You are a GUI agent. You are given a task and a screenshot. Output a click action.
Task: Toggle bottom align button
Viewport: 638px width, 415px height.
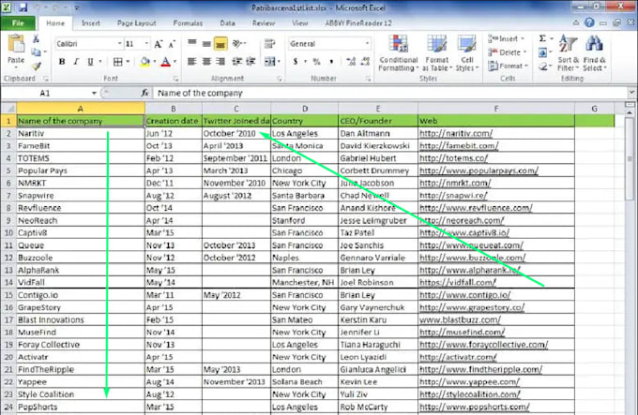coord(220,43)
